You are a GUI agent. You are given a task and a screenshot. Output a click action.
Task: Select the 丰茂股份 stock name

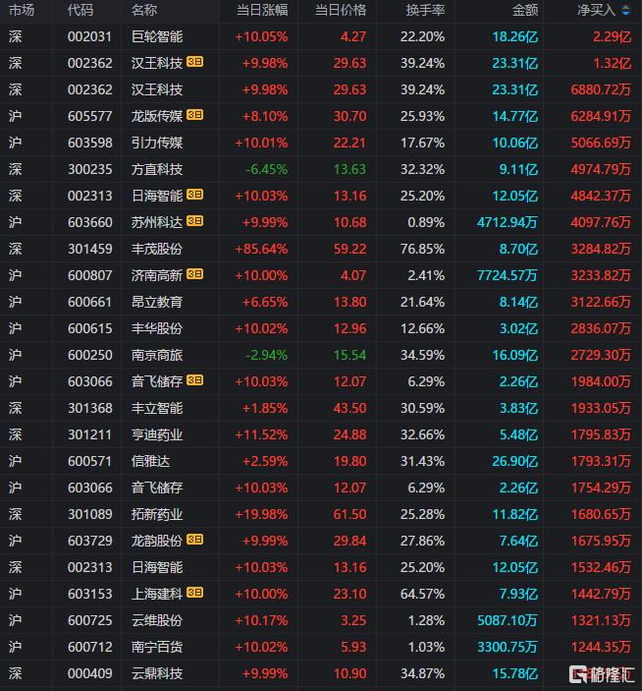coord(157,249)
